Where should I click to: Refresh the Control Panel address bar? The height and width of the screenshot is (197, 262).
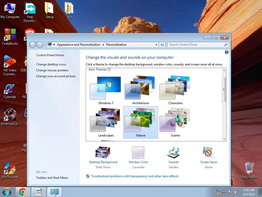[x=162, y=45]
